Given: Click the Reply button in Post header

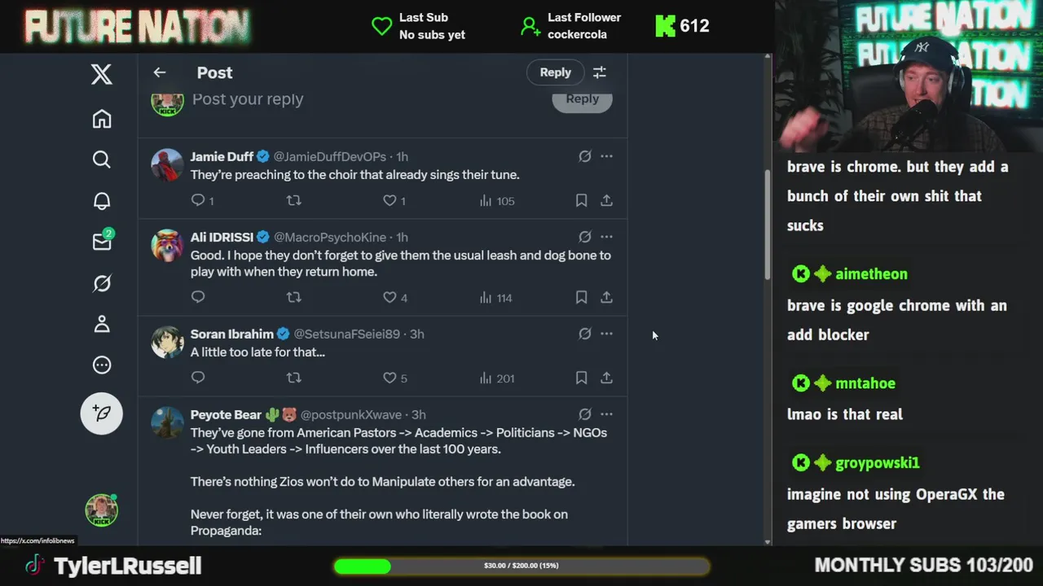Looking at the screenshot, I should coord(555,72).
